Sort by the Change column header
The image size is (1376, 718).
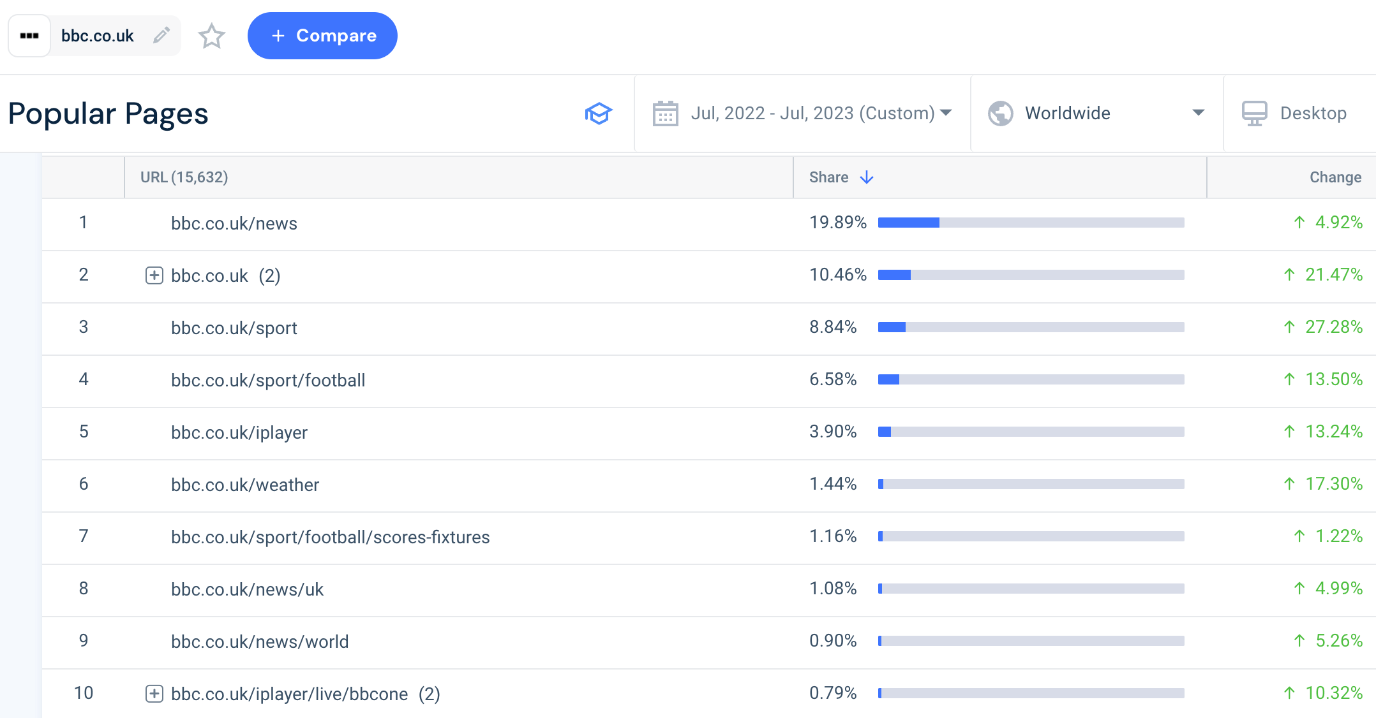tap(1335, 177)
